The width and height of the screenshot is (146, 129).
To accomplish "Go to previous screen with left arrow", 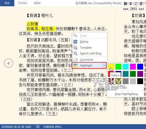I will [x=8, y=63].
